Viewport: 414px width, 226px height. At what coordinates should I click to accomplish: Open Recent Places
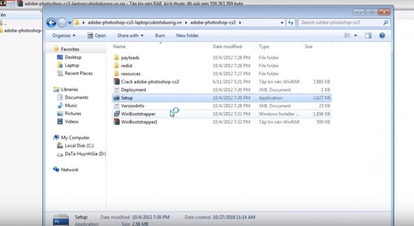[x=75, y=73]
